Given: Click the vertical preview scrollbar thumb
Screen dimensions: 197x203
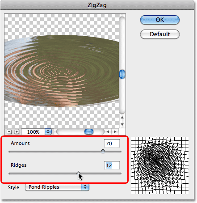Looking at the screenshot, I should [122, 74].
